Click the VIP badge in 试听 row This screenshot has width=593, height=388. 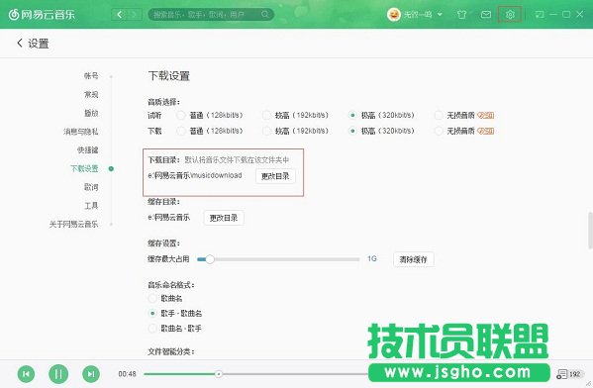tap(486, 116)
